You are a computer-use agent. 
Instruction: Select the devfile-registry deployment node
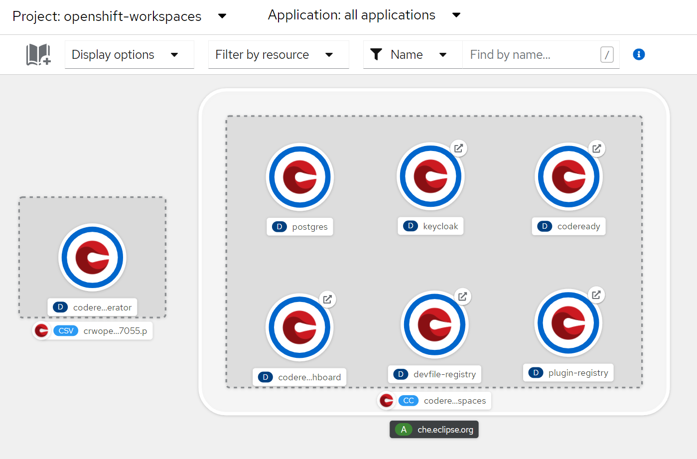434,324
